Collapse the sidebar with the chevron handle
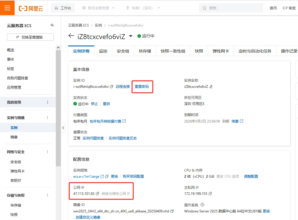The height and width of the screenshot is (220, 298). coord(63,128)
